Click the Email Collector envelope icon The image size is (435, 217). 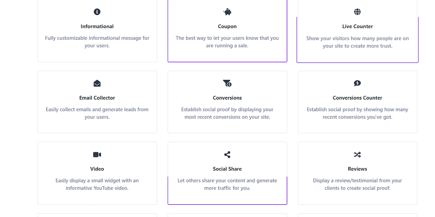[97, 83]
